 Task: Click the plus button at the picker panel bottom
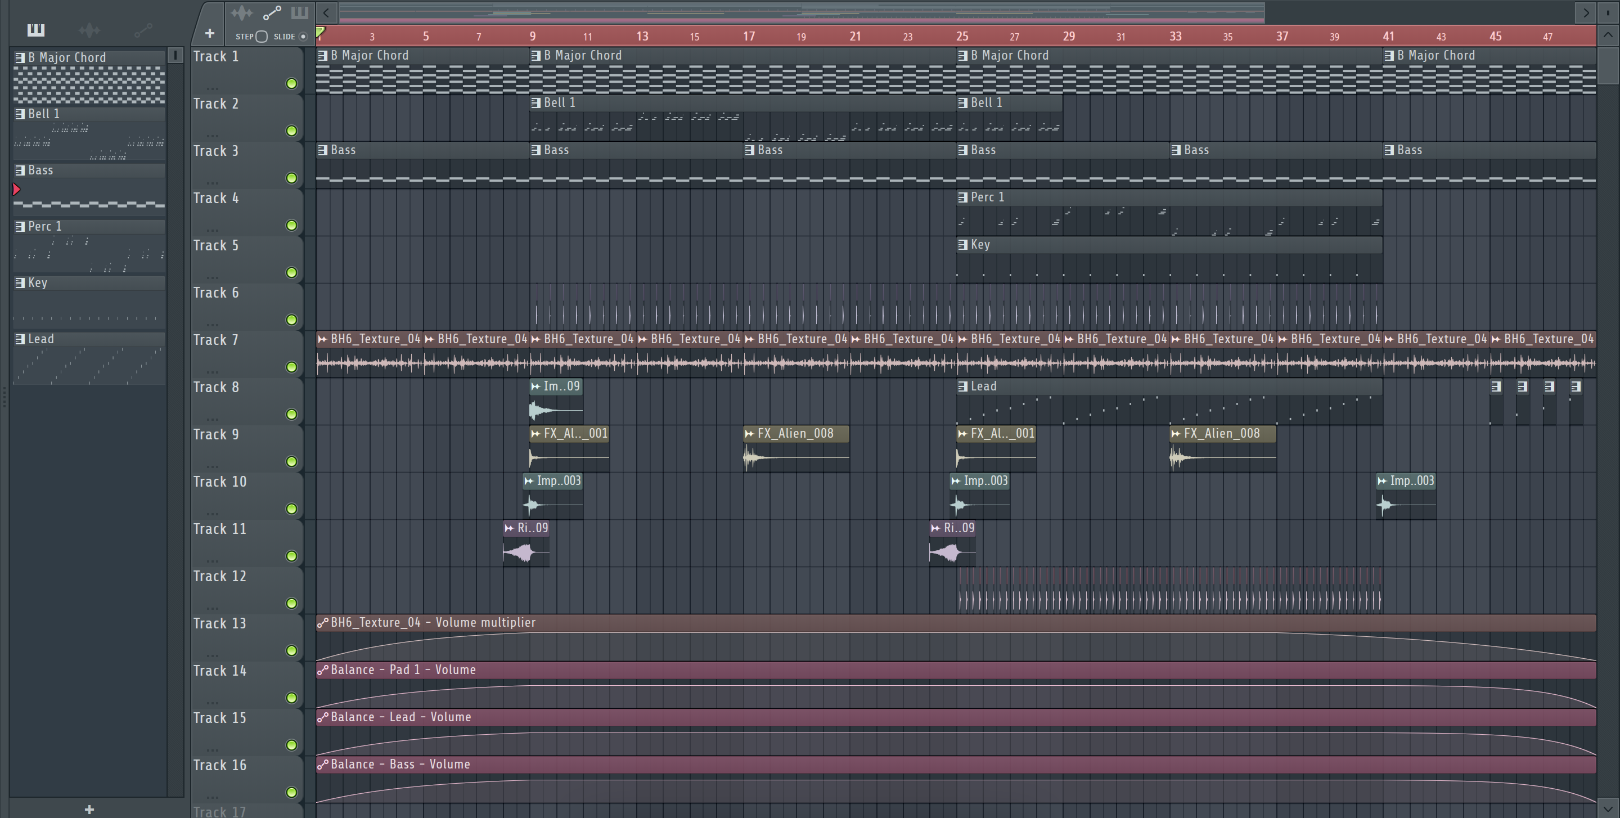click(89, 809)
